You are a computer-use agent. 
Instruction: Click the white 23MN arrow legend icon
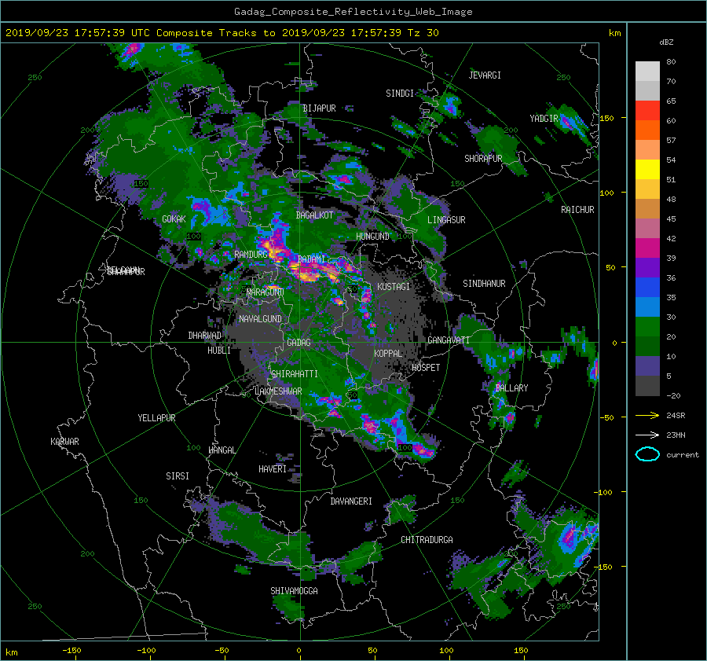point(647,435)
